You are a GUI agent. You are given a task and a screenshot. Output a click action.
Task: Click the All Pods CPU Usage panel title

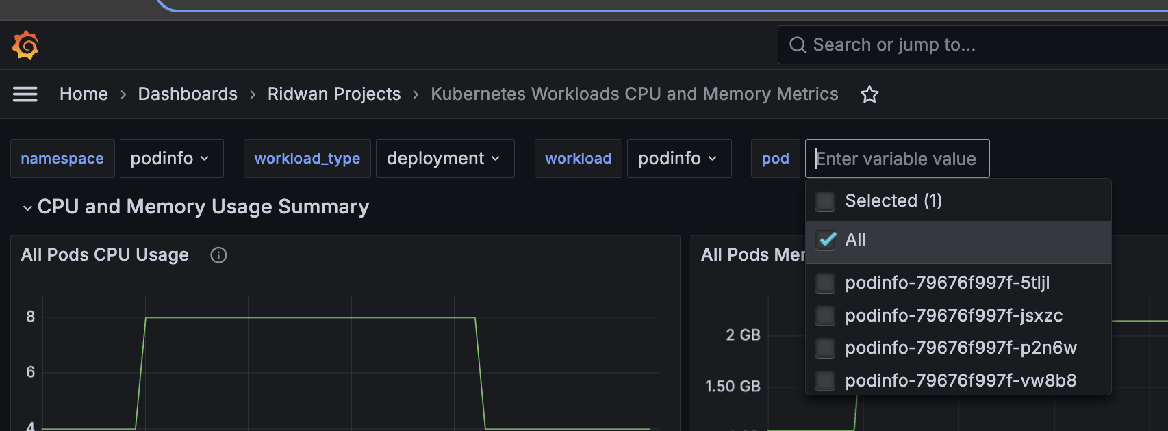(105, 255)
